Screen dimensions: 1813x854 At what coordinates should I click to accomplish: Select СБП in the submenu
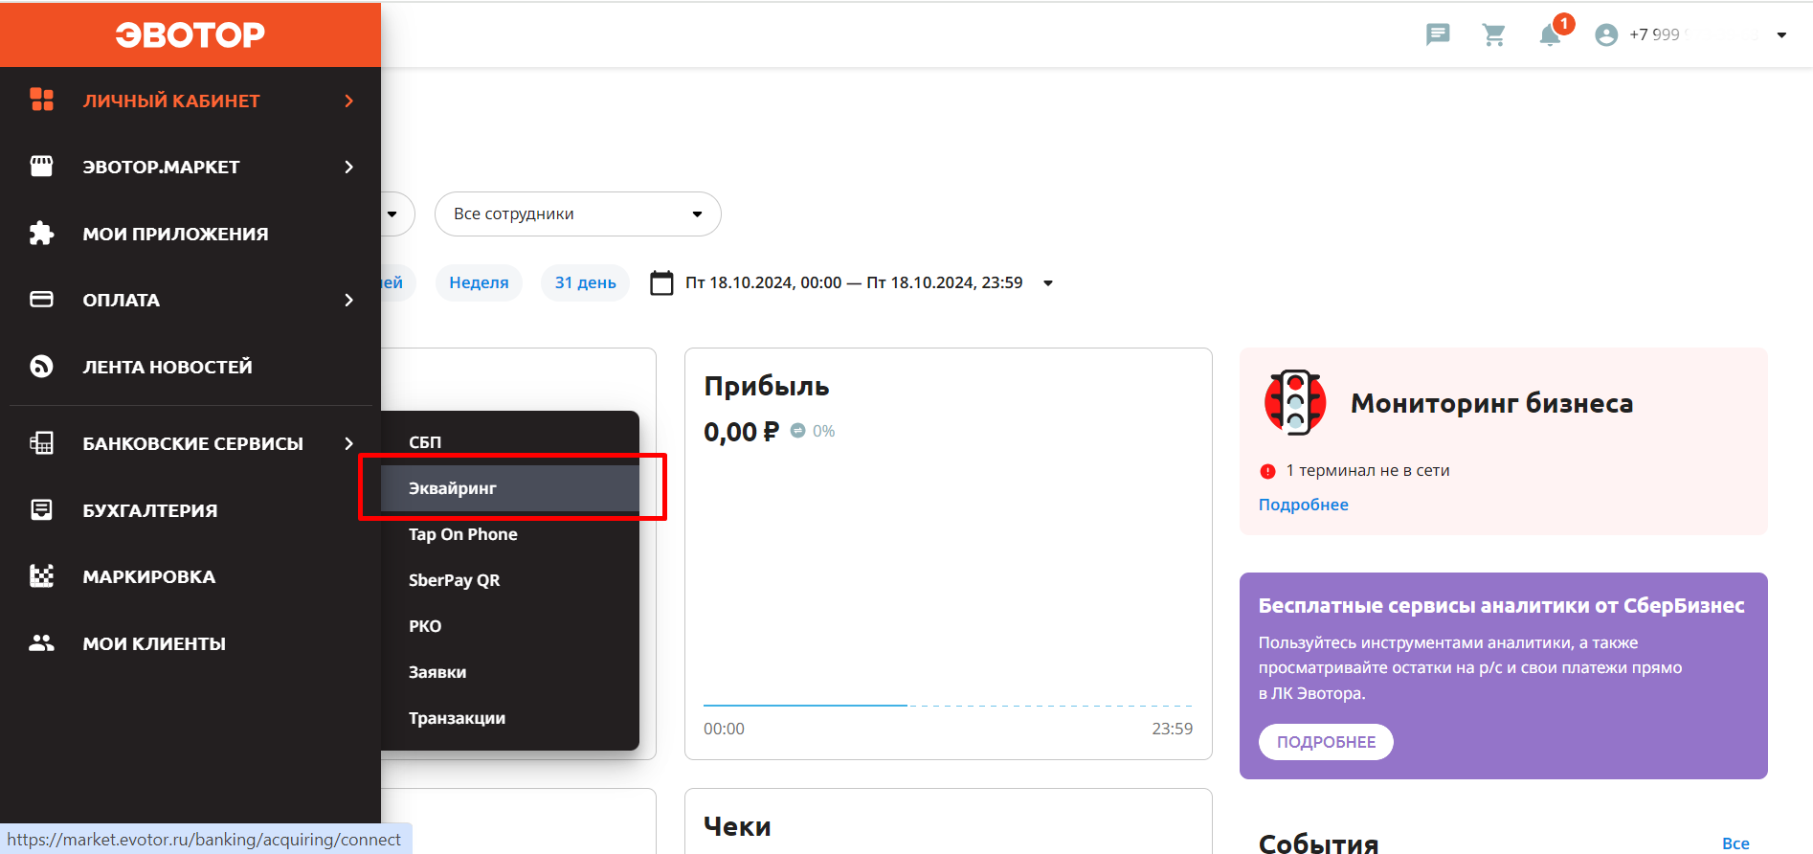pyautogui.click(x=509, y=442)
